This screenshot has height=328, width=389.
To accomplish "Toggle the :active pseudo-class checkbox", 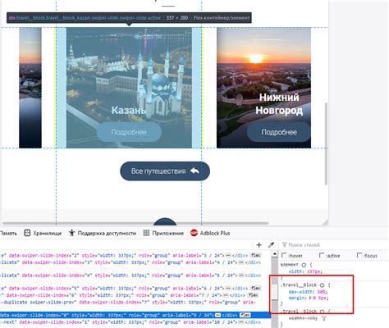I will point(322,256).
